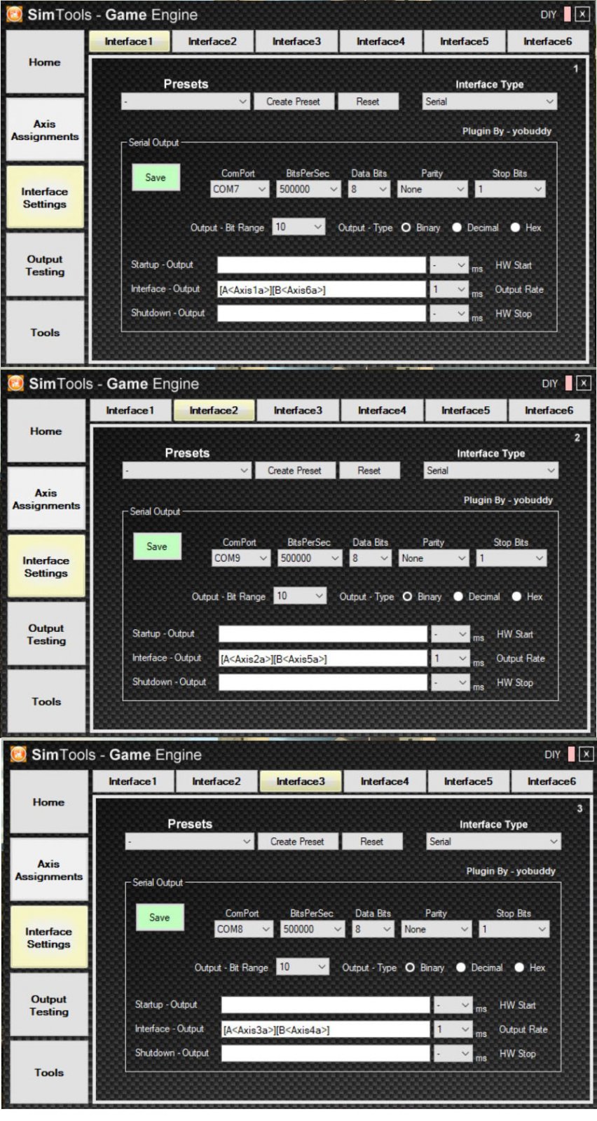Expand Parity dropdown in the COM9 window
This screenshot has height=1121, width=597.
pos(433,558)
